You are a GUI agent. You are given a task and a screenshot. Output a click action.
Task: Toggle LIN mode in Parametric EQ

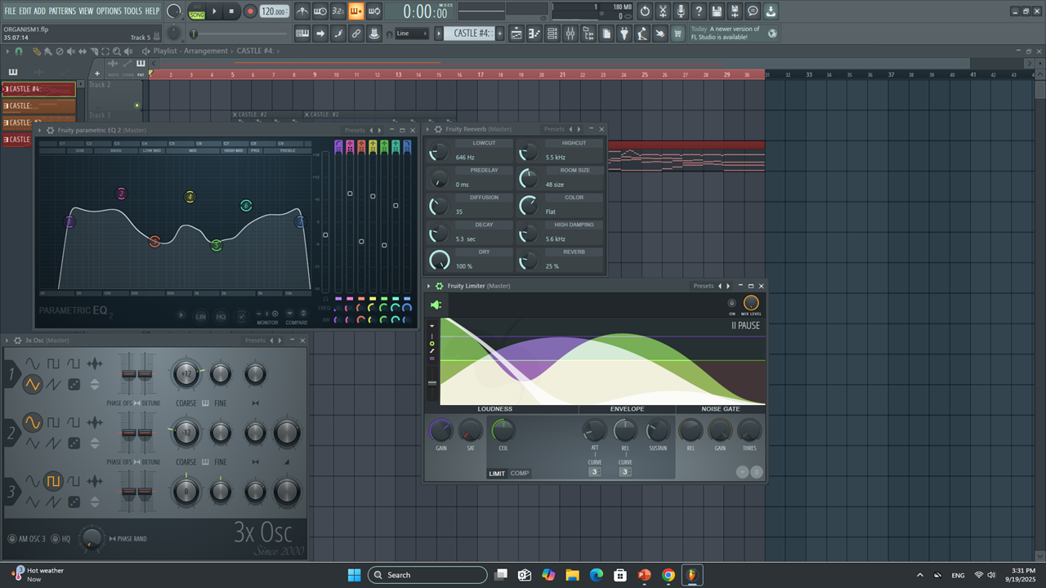200,316
